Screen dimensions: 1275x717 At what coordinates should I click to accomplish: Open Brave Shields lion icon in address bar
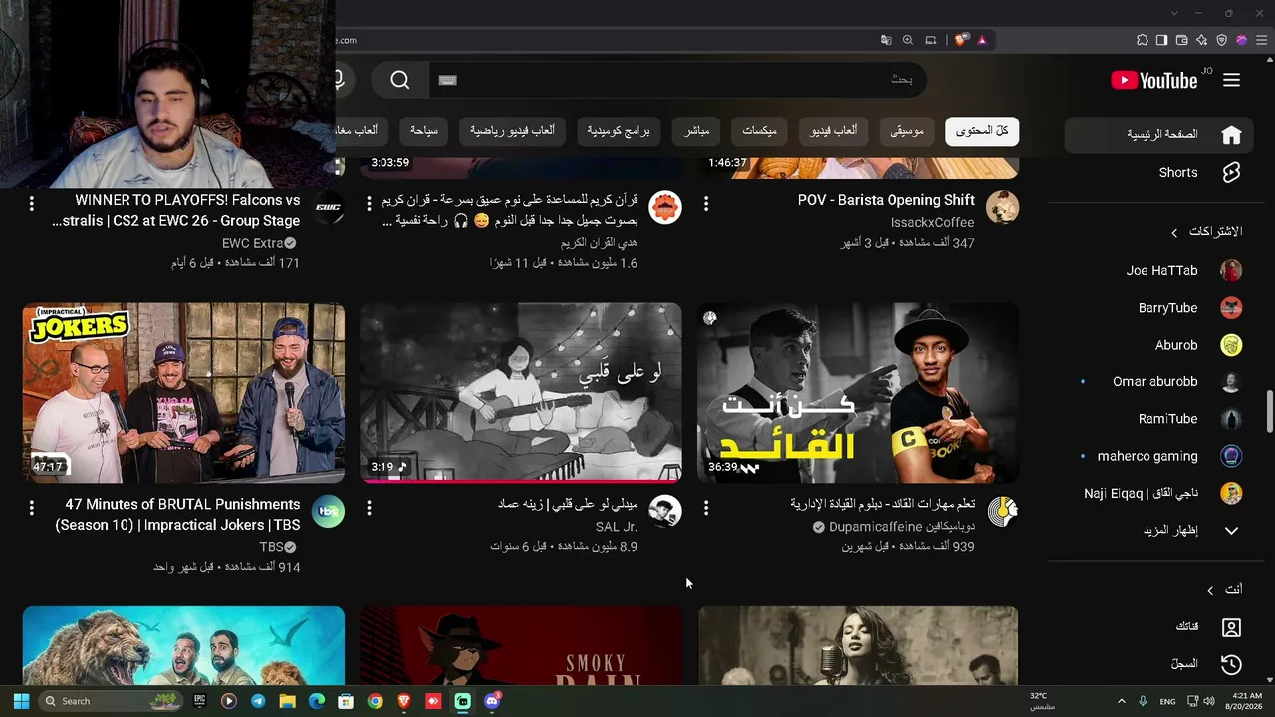coord(961,40)
